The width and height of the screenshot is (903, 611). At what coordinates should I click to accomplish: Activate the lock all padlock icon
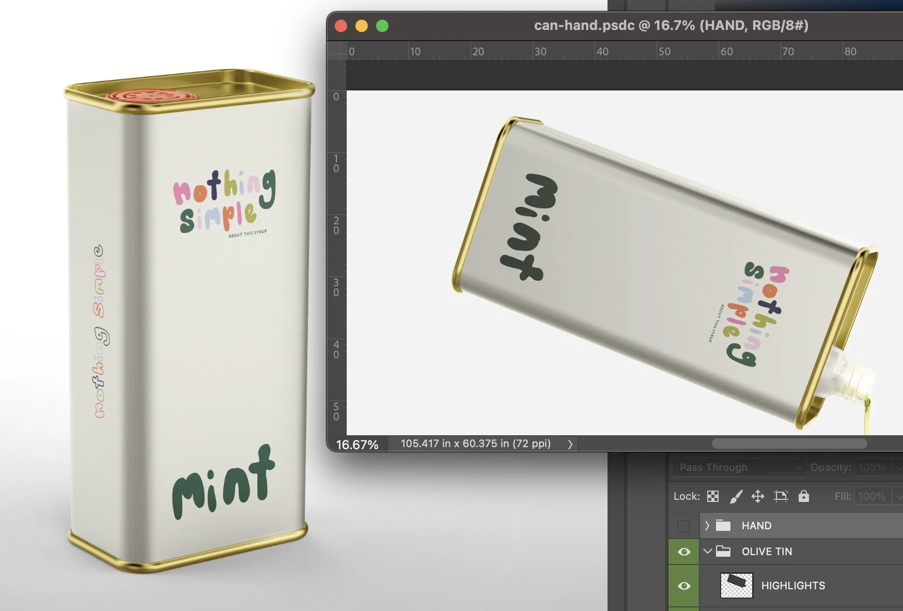pyautogui.click(x=803, y=496)
